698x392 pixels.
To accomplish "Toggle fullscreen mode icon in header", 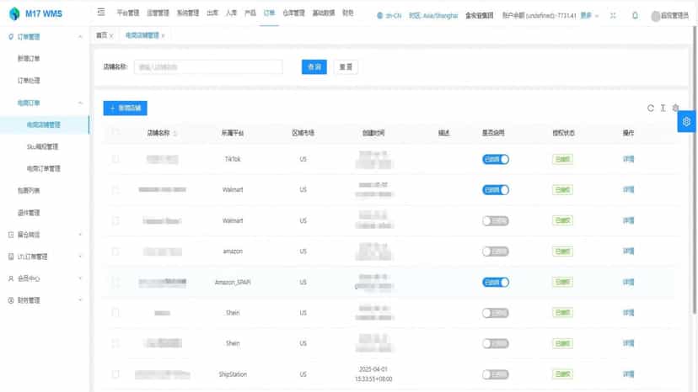I will 613,15.
